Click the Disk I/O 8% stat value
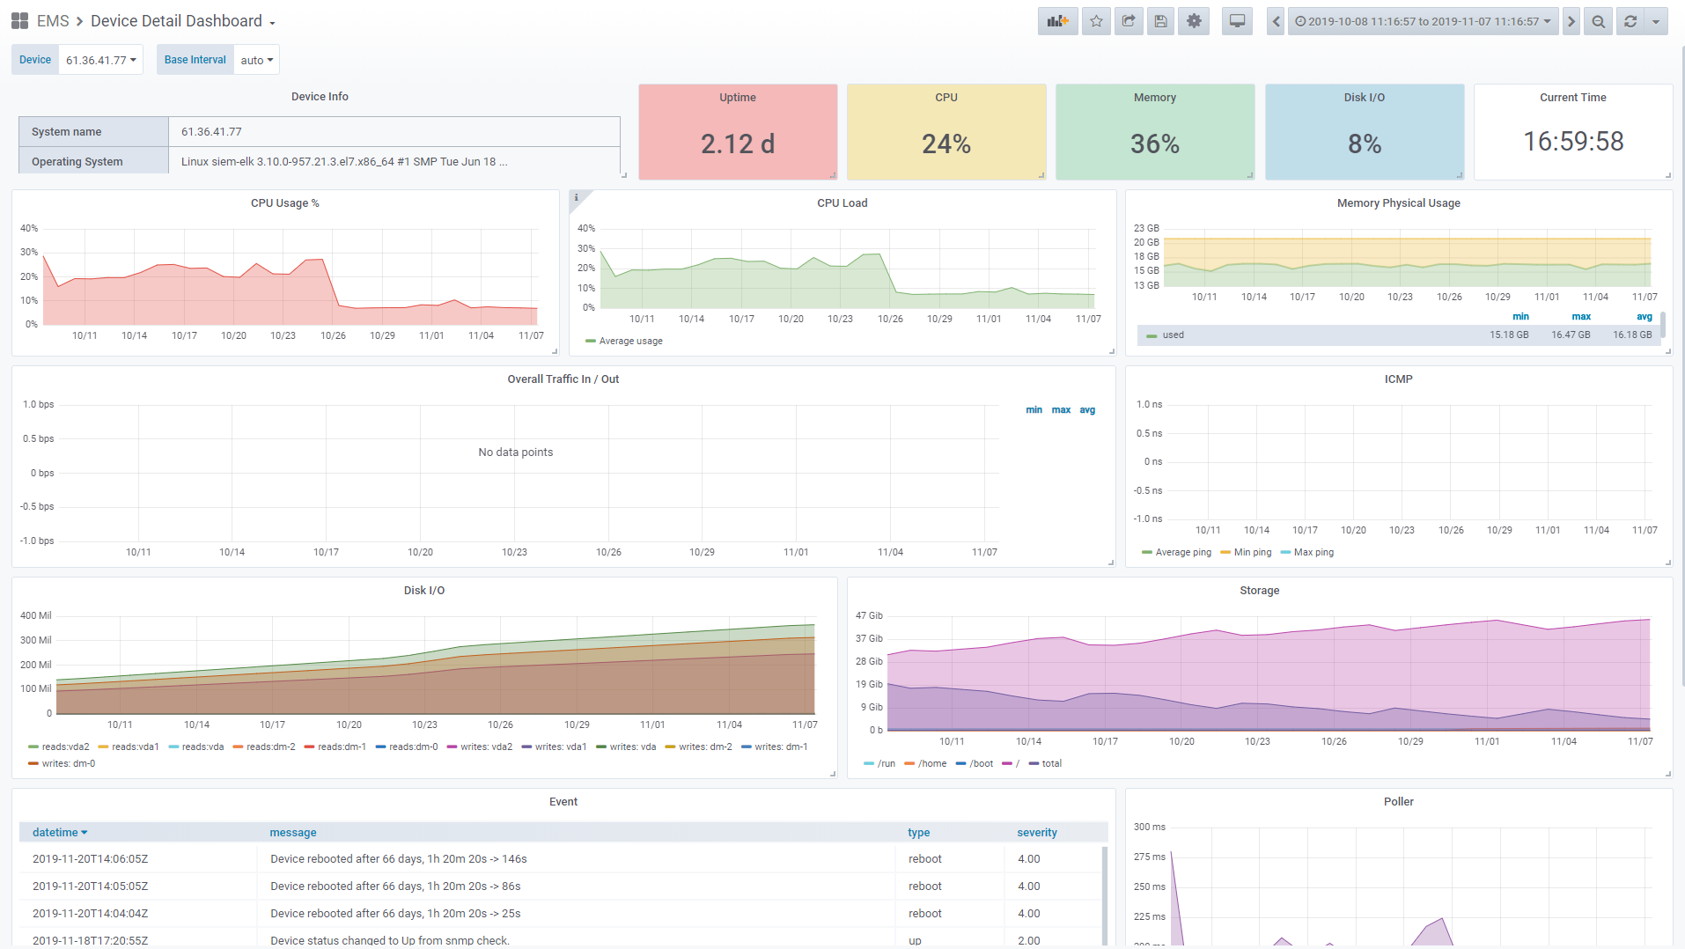 point(1365,144)
